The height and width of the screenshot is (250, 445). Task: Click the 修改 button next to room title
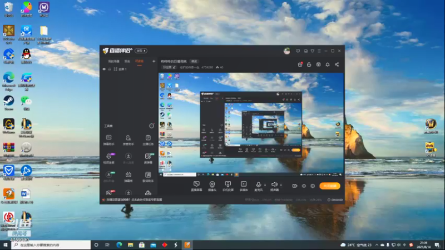(x=194, y=61)
